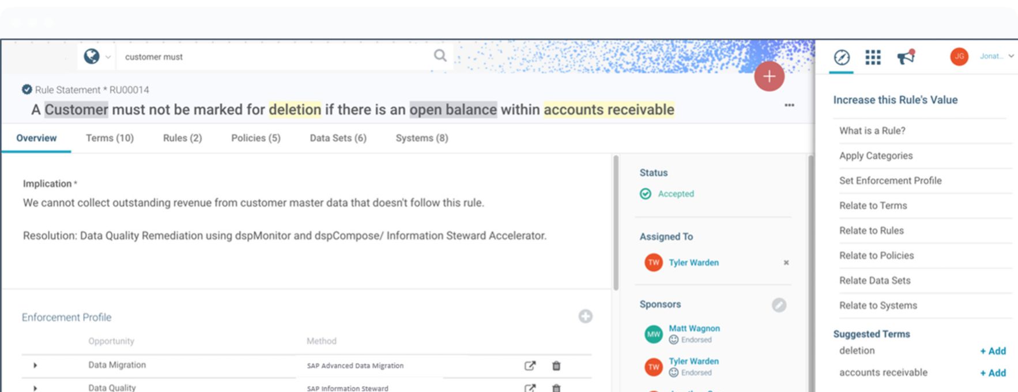The width and height of the screenshot is (1018, 392).
Task: Edit Sponsors with the pencil icon
Action: click(x=779, y=305)
